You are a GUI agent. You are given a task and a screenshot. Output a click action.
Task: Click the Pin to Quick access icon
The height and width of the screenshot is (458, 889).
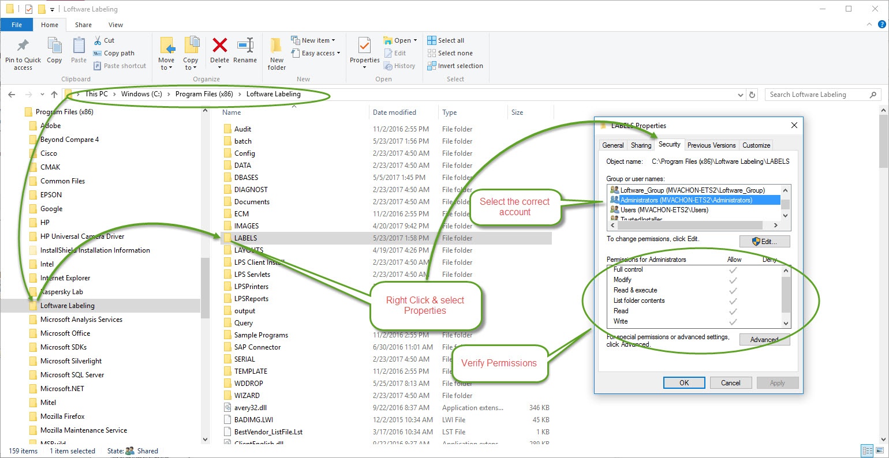pyautogui.click(x=23, y=46)
